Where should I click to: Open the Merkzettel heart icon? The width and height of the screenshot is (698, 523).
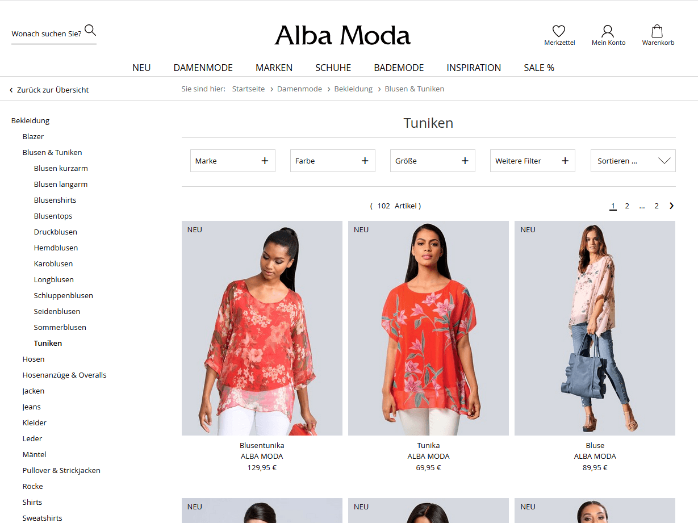click(x=559, y=31)
